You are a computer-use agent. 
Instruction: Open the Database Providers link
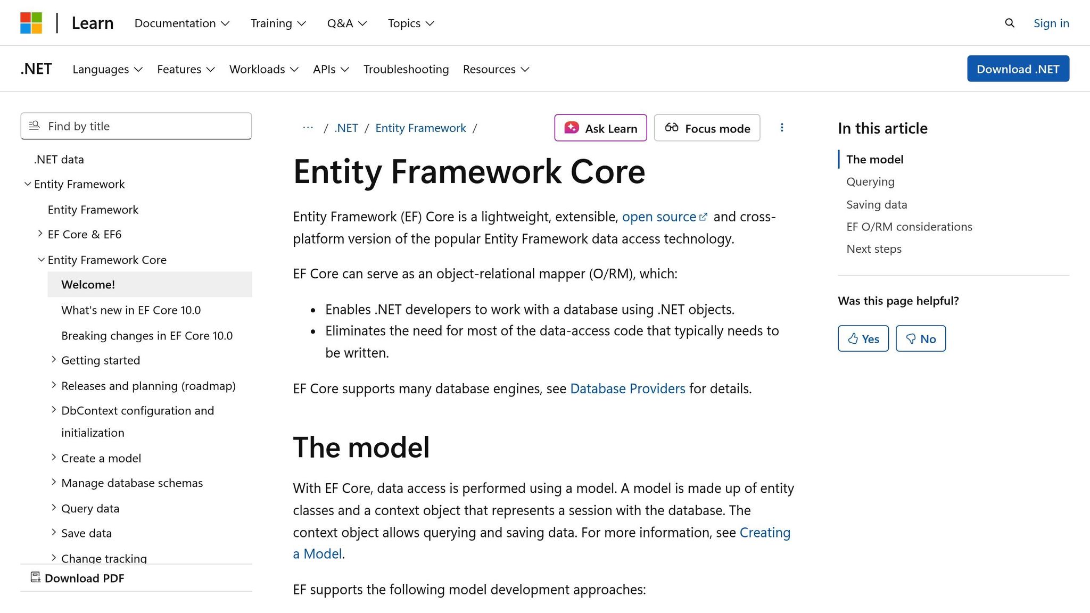tap(627, 388)
